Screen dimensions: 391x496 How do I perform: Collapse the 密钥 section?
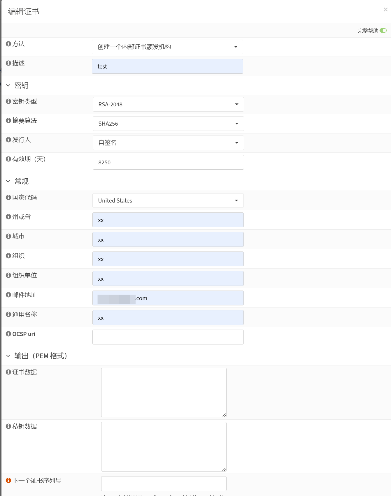click(x=8, y=85)
